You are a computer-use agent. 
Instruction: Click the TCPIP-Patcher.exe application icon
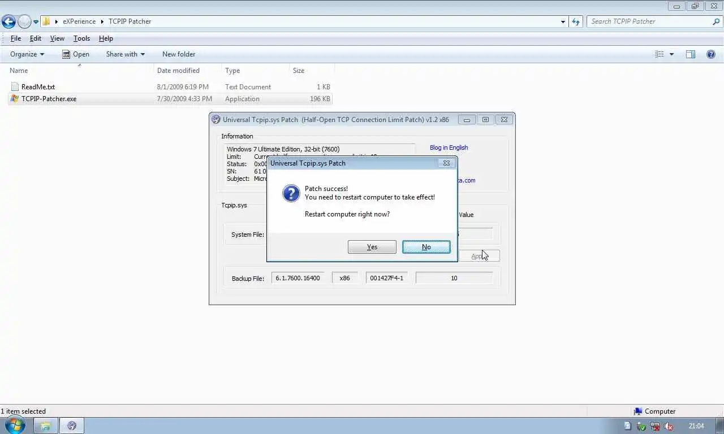(x=15, y=99)
